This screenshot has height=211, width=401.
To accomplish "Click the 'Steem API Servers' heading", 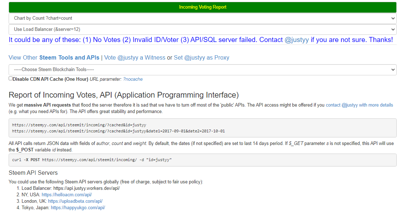I will tap(33, 173).
